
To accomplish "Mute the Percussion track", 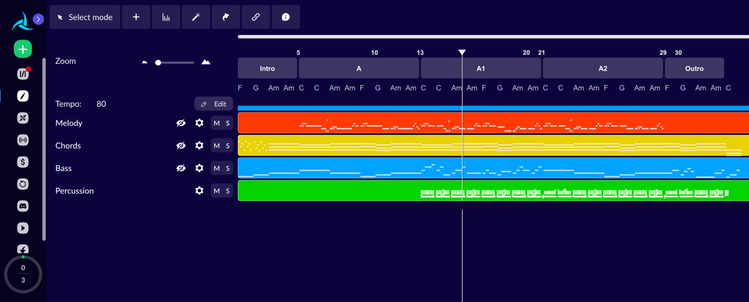I will tap(217, 190).
